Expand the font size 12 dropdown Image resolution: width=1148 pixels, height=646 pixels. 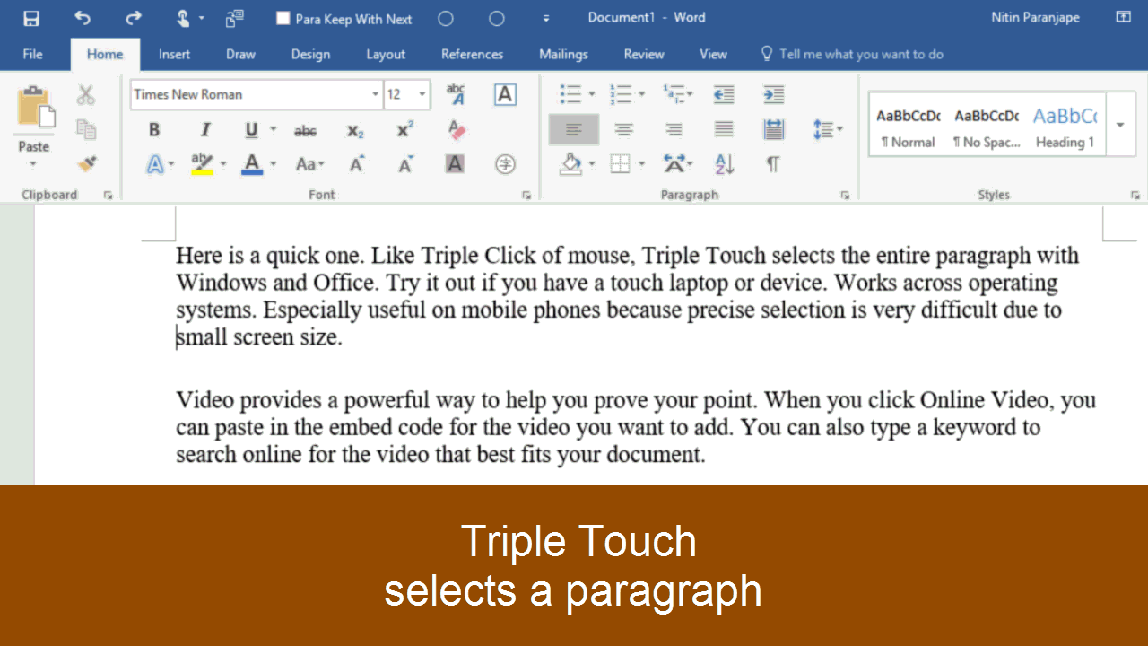(422, 94)
